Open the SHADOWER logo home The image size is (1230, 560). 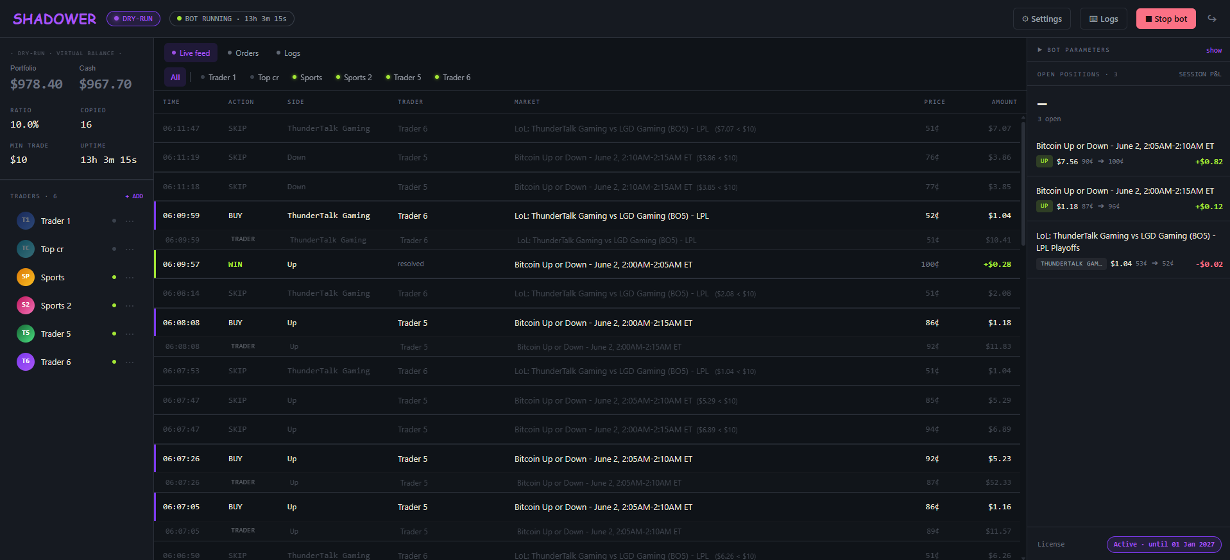point(55,19)
